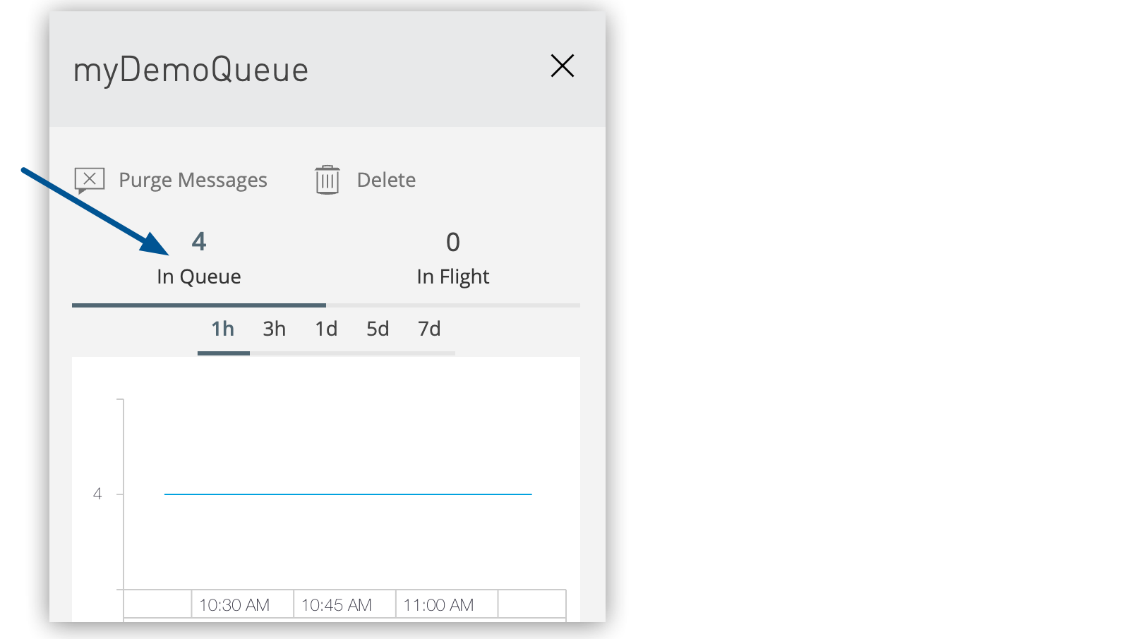The image size is (1142, 639).
Task: Click the 11:00 AM axis label
Action: 438,605
